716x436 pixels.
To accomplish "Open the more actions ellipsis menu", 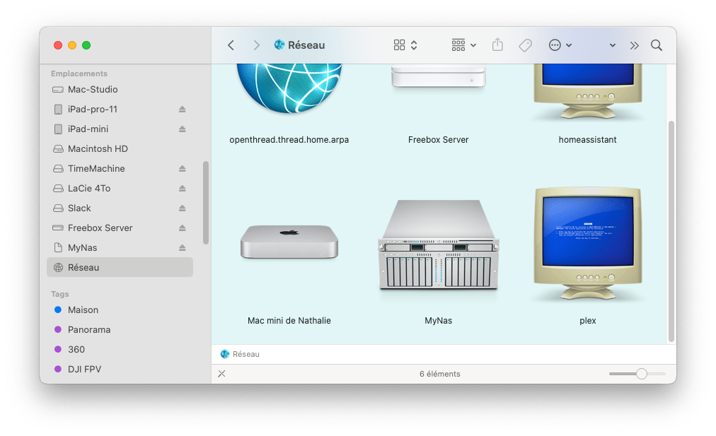I will click(560, 45).
